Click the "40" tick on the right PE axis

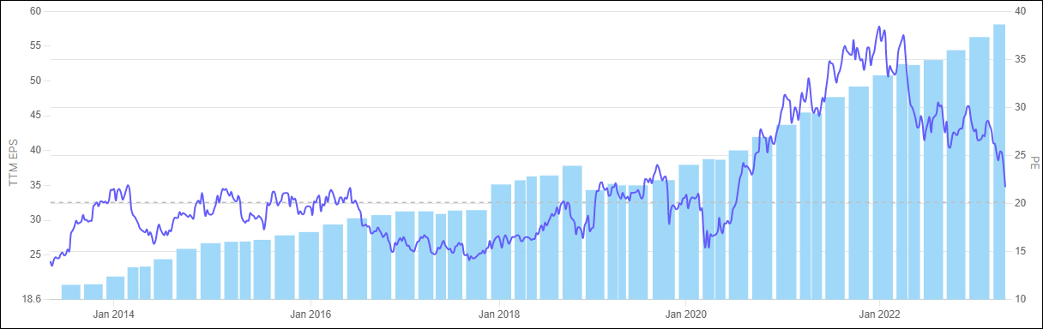[1020, 11]
